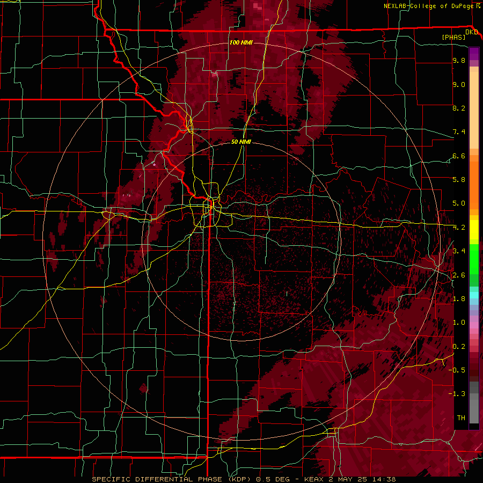Click the '2.6' color scale value
The image size is (483, 483).
click(x=459, y=275)
